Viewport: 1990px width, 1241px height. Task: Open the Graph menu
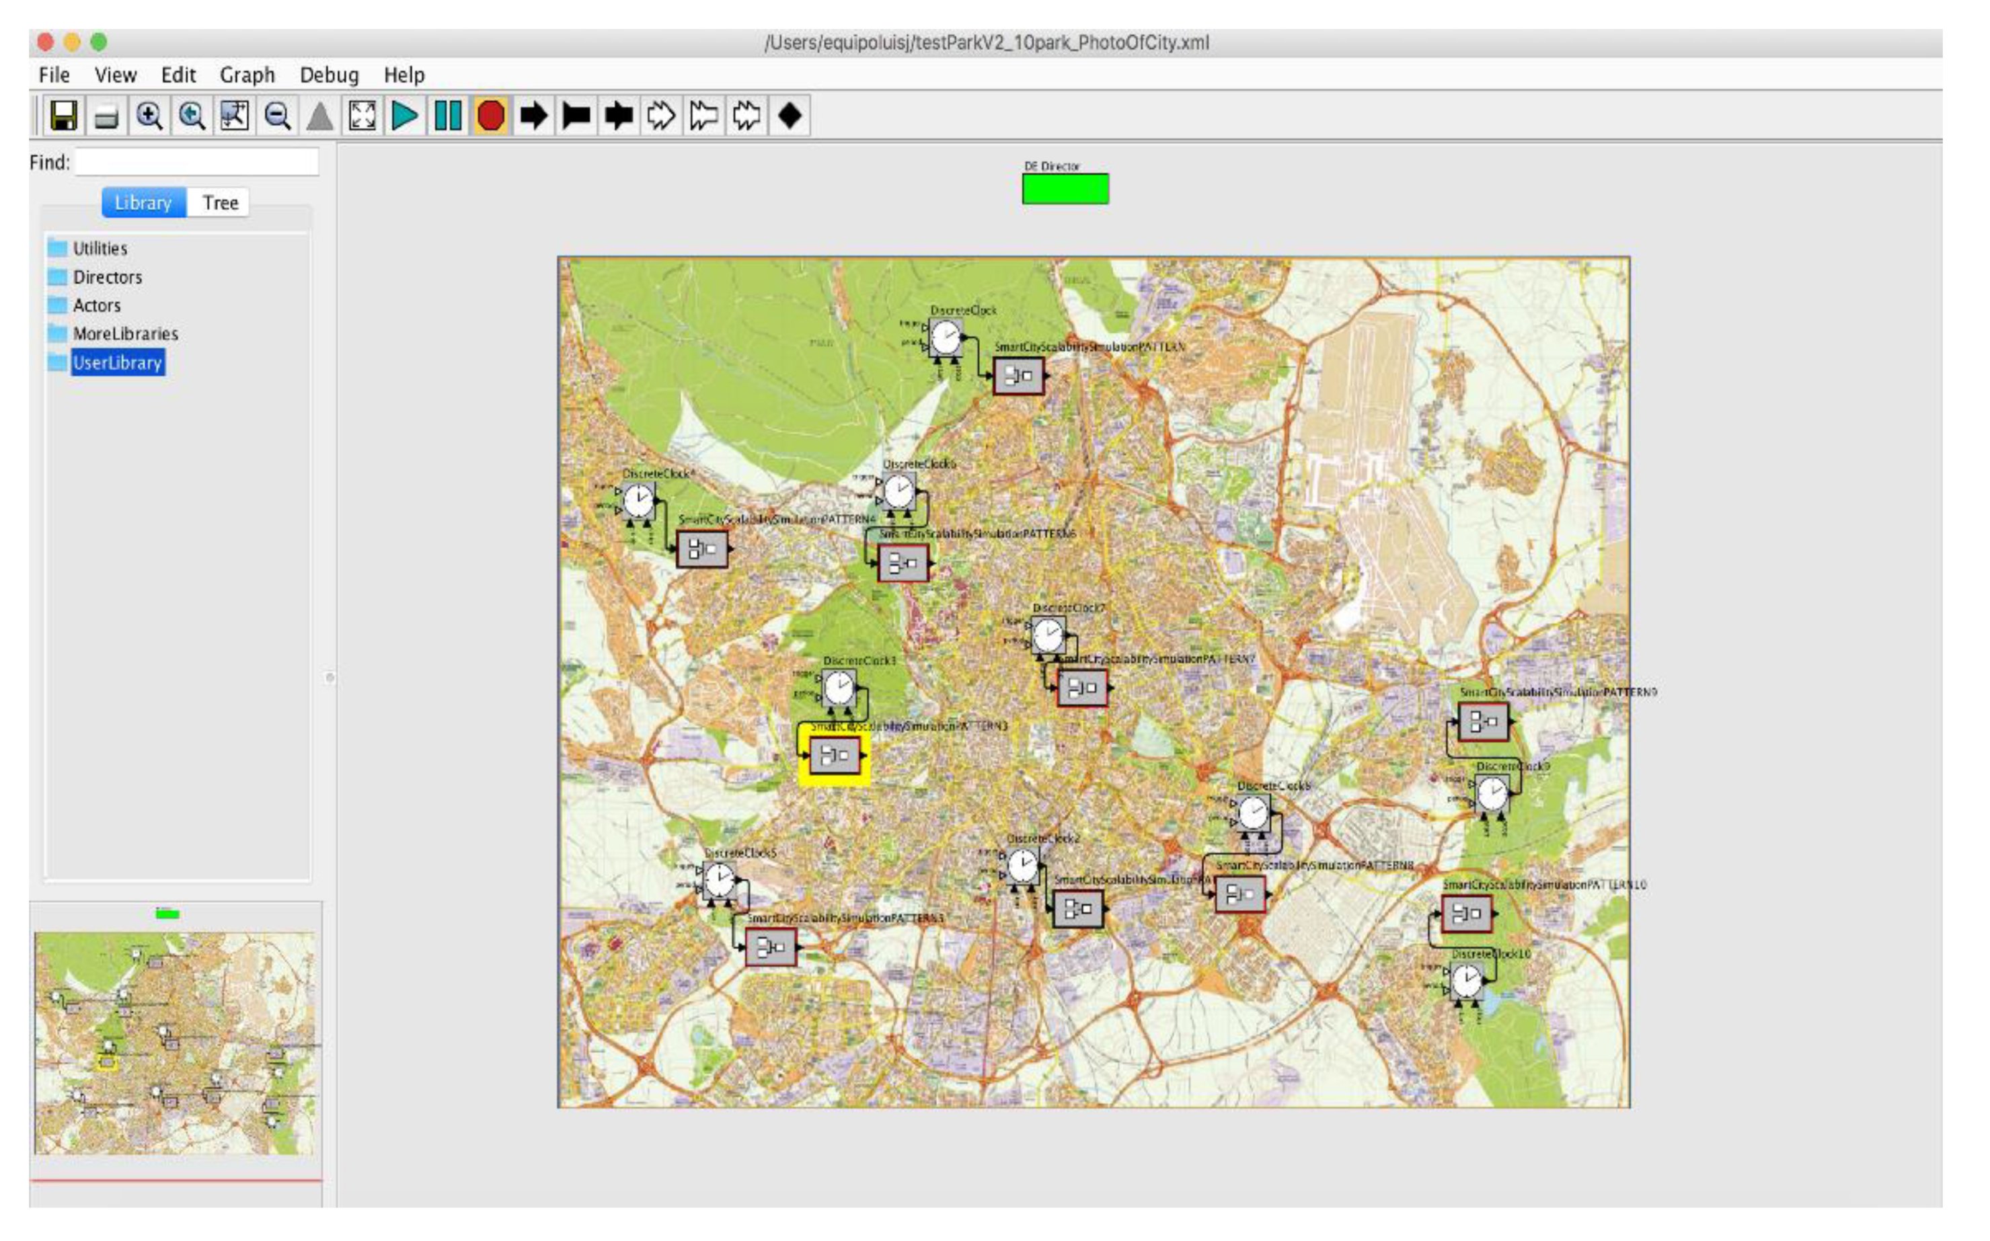247,75
